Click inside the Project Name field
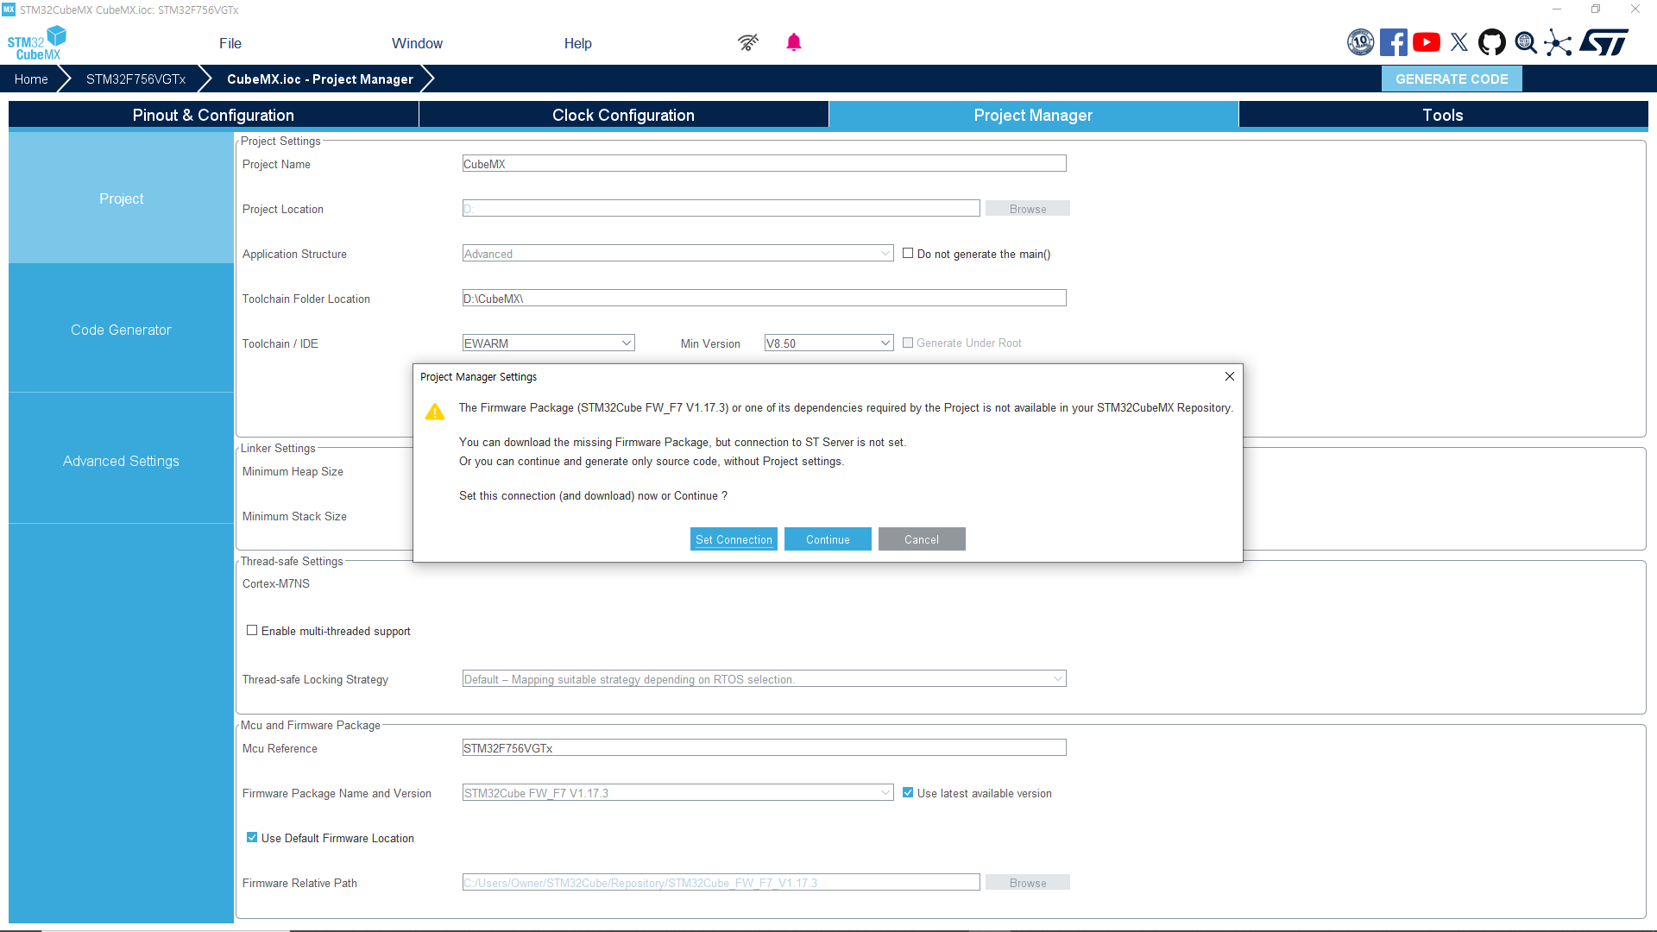The width and height of the screenshot is (1657, 932). (x=763, y=163)
